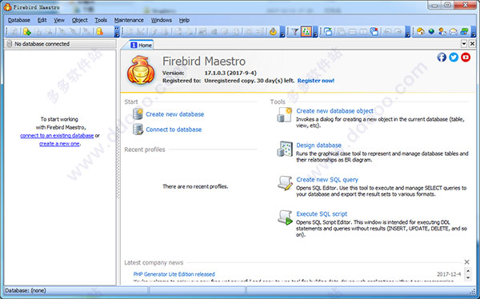
Task: Click the house home page toolbar icon
Action: pos(421,31)
